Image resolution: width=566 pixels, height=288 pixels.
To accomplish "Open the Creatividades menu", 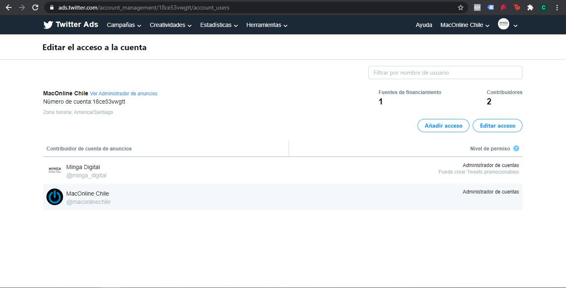I will 170,25.
